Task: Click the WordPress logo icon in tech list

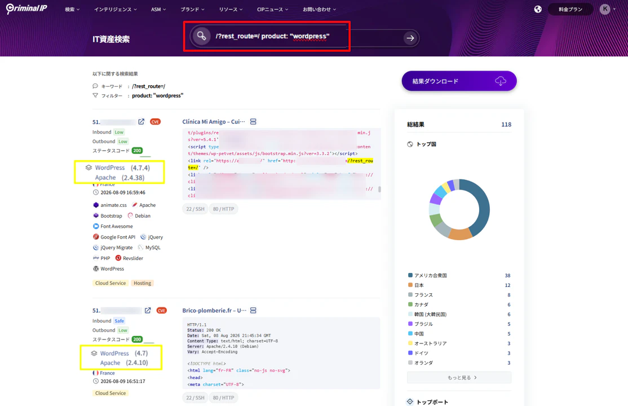Action: [x=96, y=268]
